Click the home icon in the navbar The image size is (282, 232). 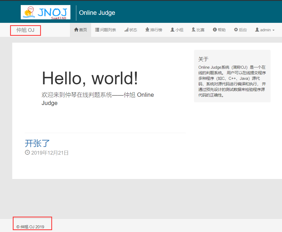click(x=76, y=30)
